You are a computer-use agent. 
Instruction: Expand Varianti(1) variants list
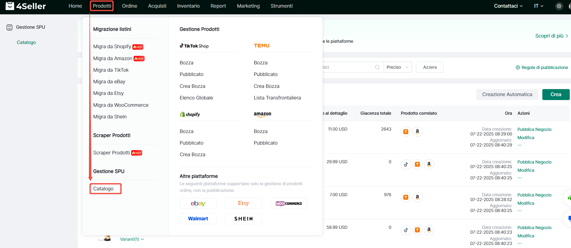pos(132,239)
